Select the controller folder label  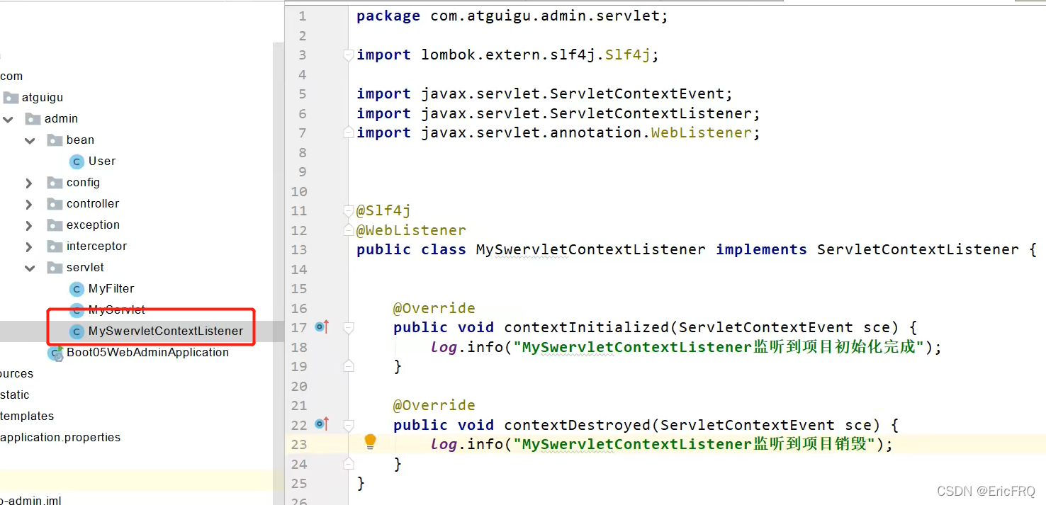(x=93, y=204)
